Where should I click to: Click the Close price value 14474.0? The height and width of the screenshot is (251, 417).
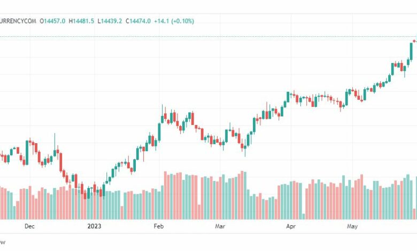point(140,21)
